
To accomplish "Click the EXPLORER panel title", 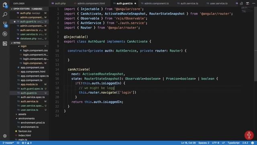I will (19, 3).
